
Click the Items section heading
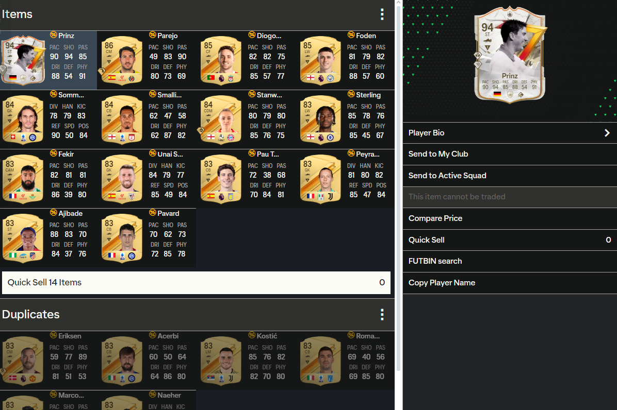(x=17, y=14)
